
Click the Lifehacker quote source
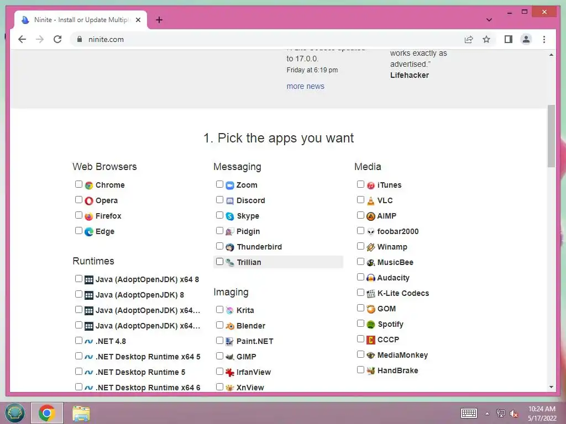(410, 75)
